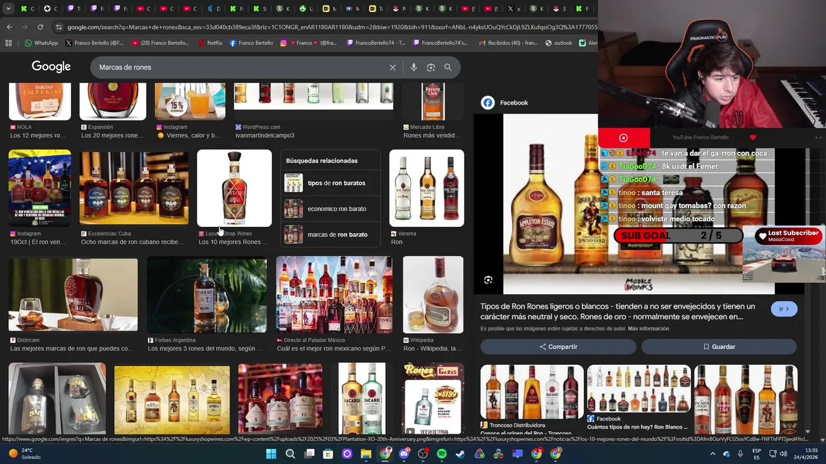Open the 'Más información' link
This screenshot has width=826, height=464.
(x=648, y=329)
